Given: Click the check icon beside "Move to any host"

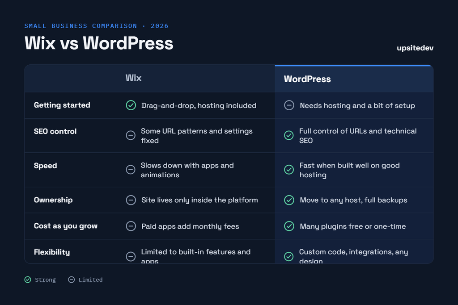Looking at the screenshot, I should pyautogui.click(x=289, y=200).
